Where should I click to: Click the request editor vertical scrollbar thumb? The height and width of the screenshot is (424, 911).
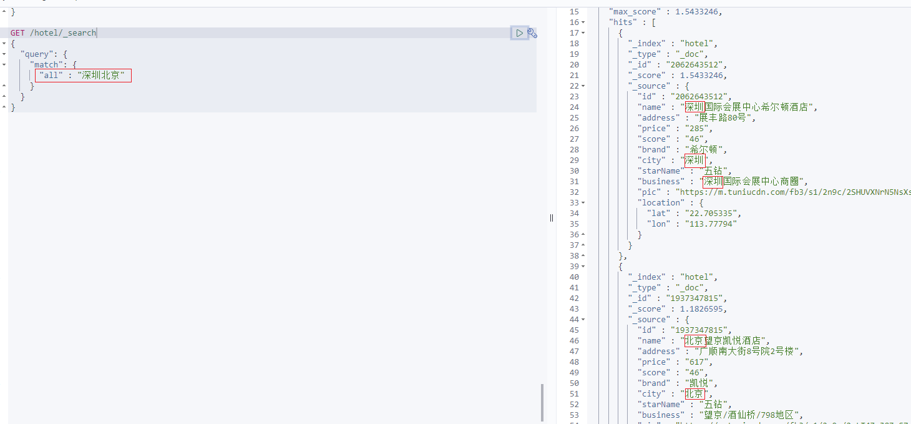pyautogui.click(x=542, y=403)
